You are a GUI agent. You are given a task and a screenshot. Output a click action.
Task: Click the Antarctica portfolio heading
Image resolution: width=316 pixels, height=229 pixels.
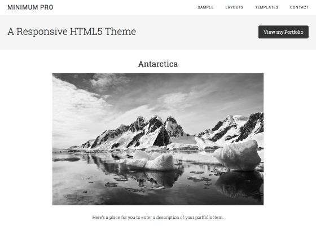158,64
